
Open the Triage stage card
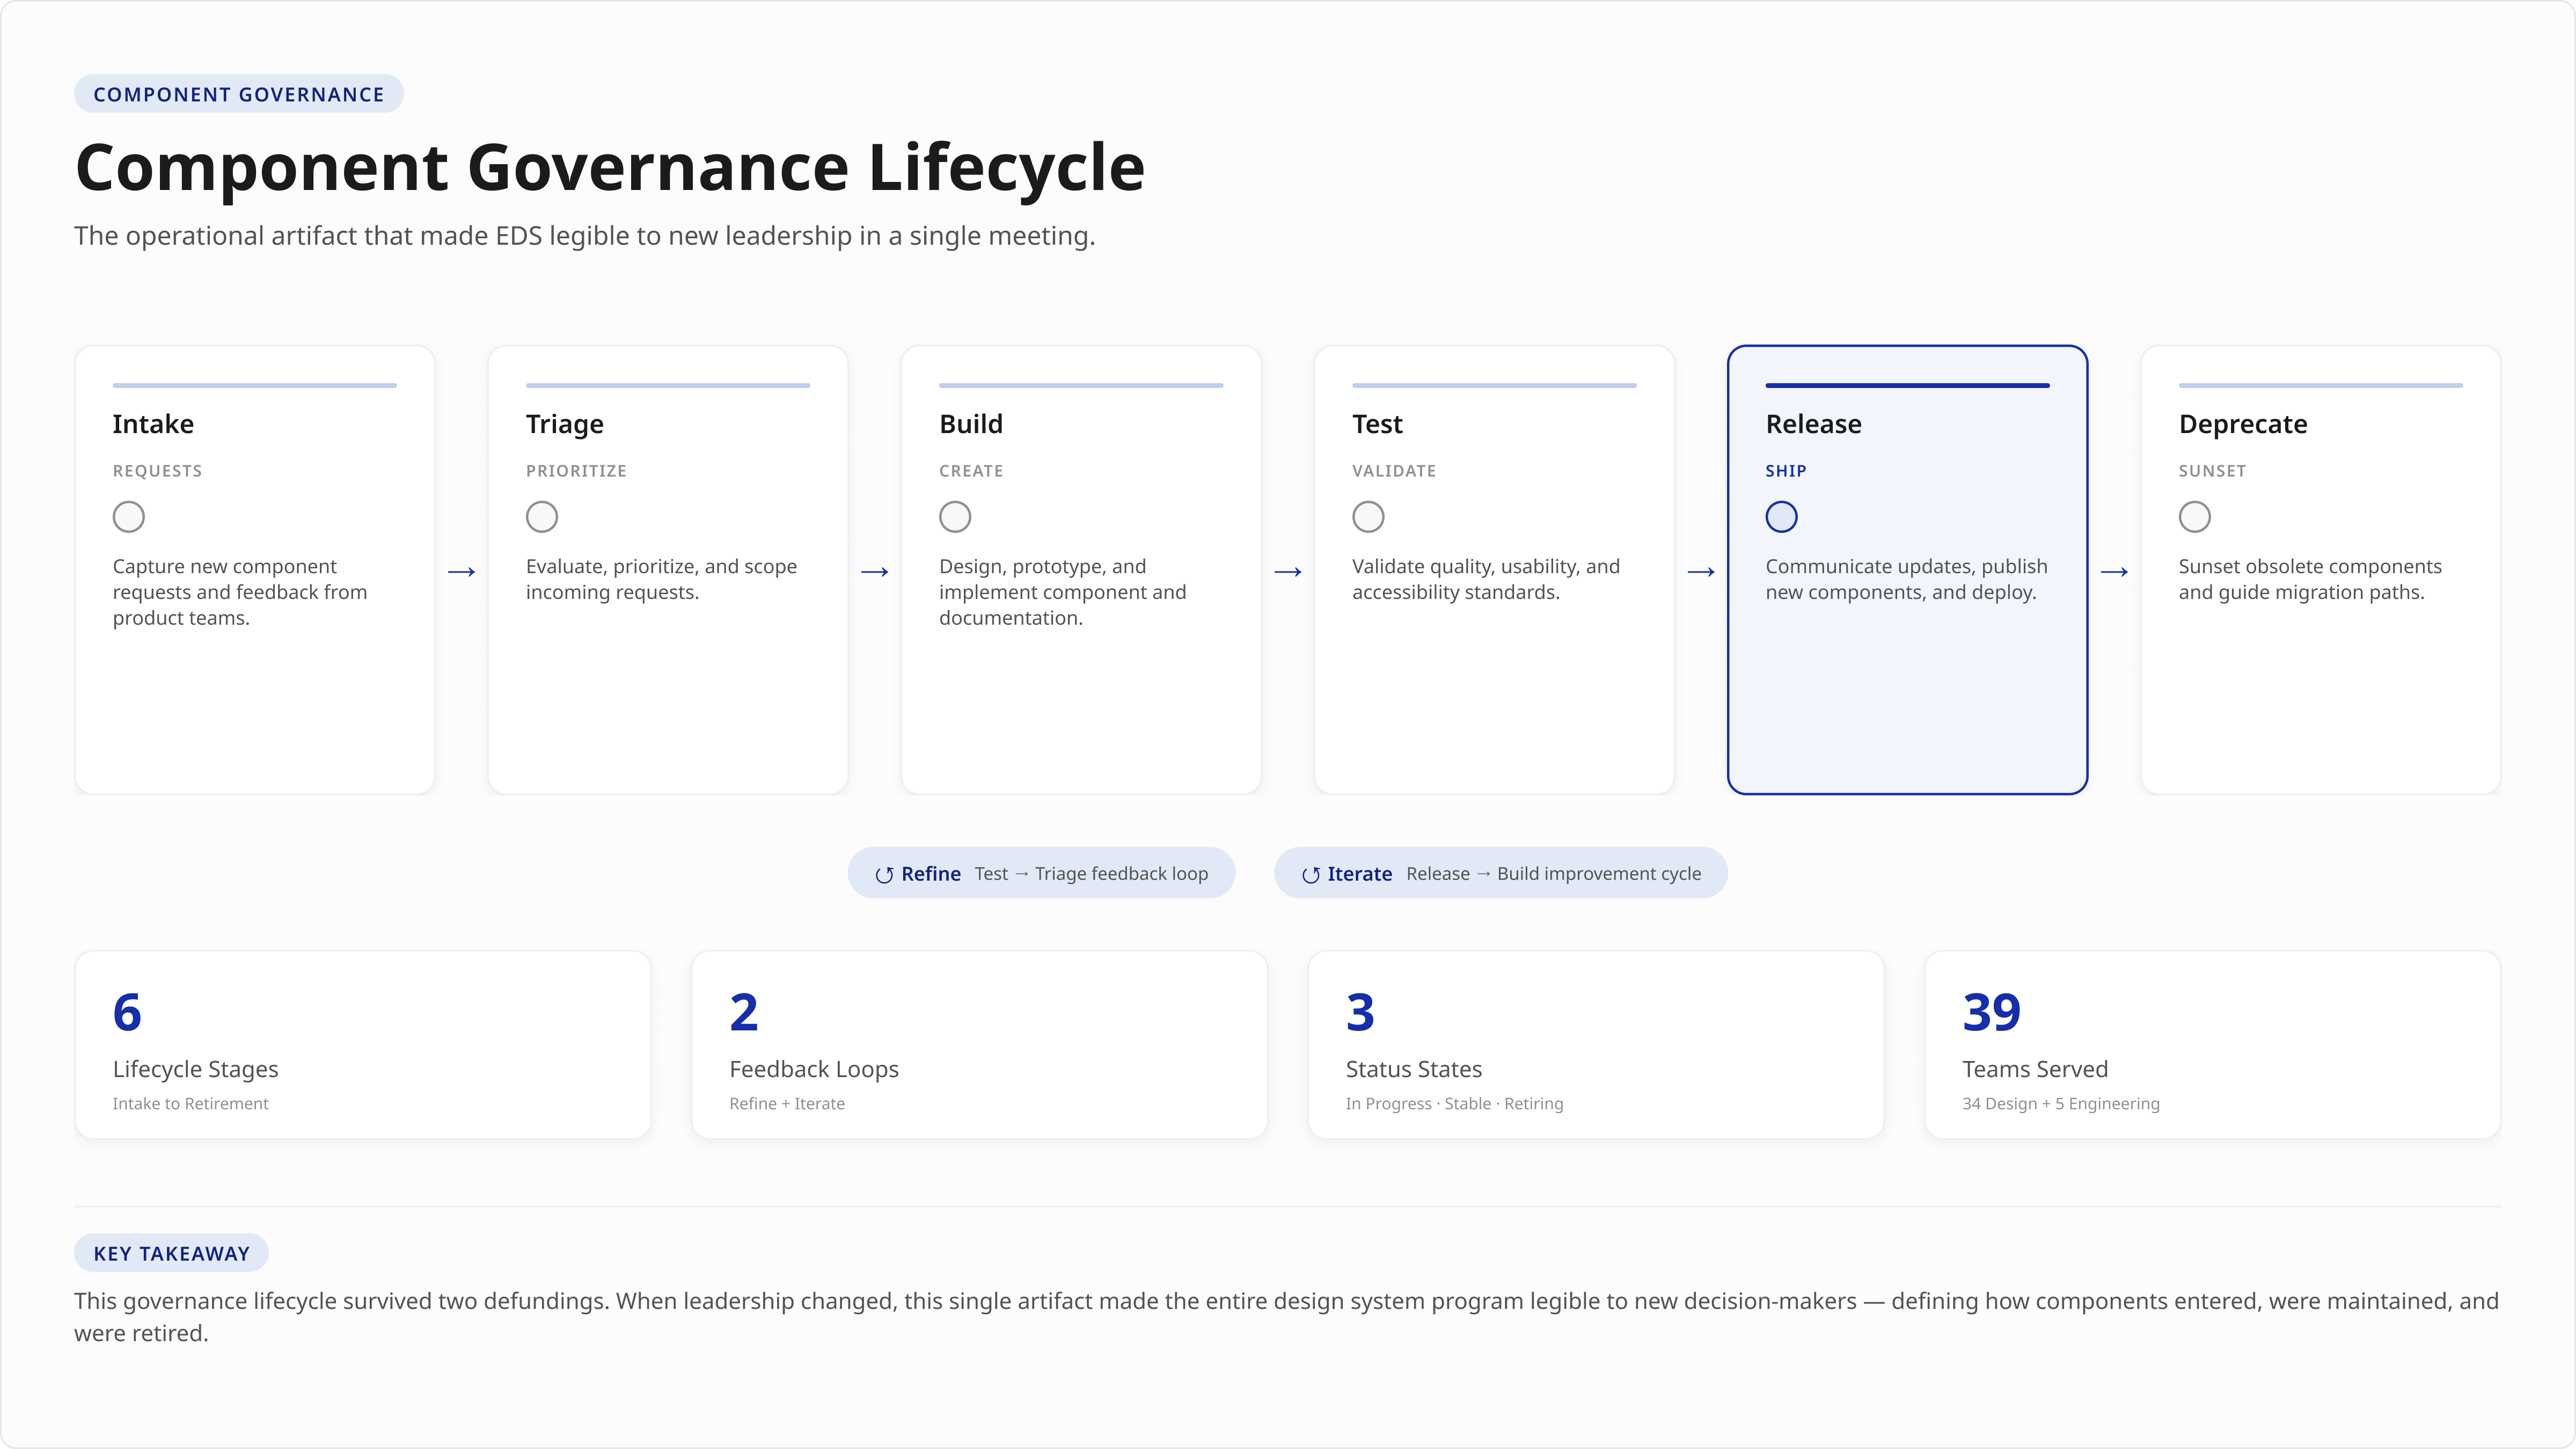tap(667, 570)
